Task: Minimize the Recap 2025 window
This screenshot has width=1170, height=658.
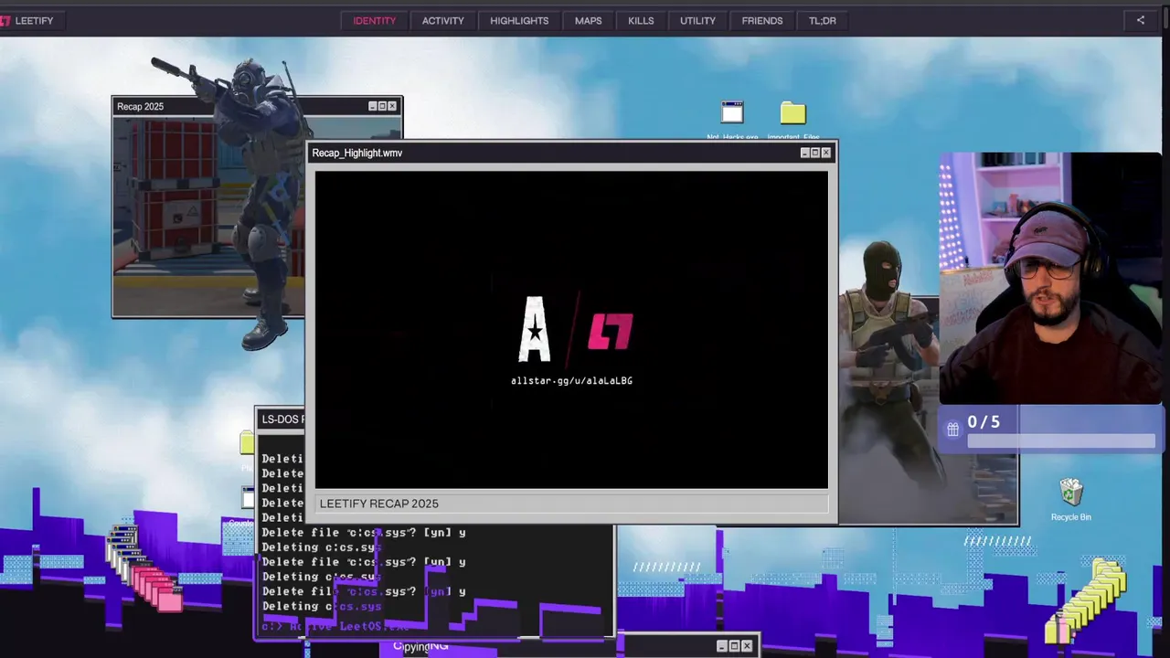Action: tap(372, 106)
